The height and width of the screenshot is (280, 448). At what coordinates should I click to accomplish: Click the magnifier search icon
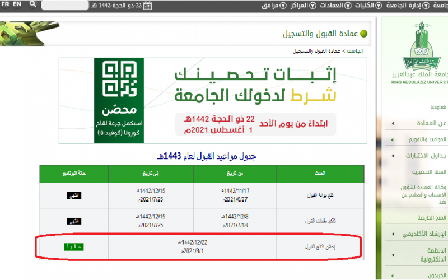point(33,4)
